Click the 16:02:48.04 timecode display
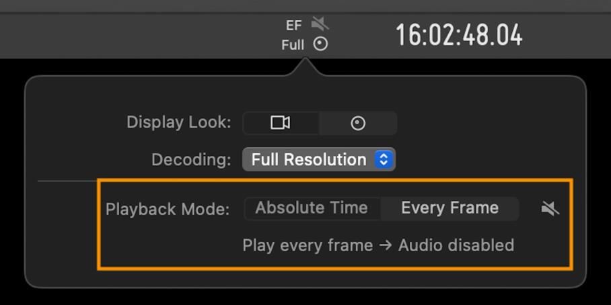 (x=460, y=36)
